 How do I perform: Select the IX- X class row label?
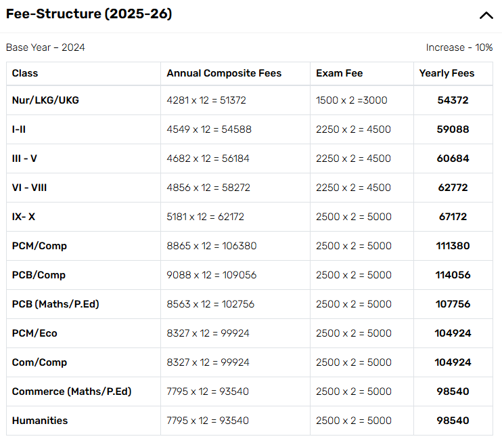(24, 217)
